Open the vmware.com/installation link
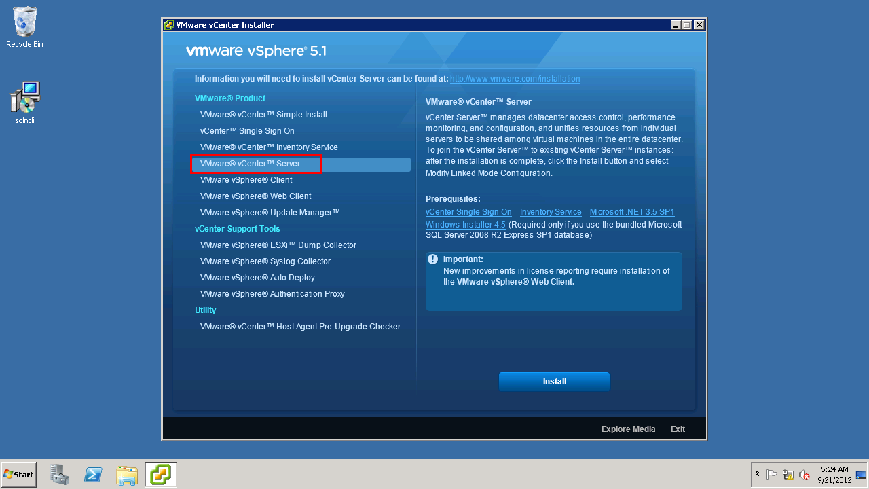Image resolution: width=869 pixels, height=489 pixels. click(x=515, y=79)
